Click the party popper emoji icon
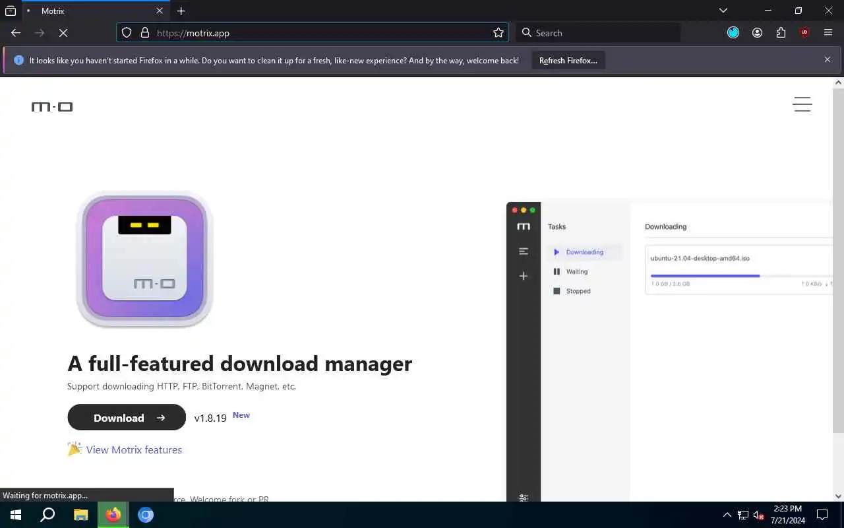The width and height of the screenshot is (844, 528). [75, 449]
